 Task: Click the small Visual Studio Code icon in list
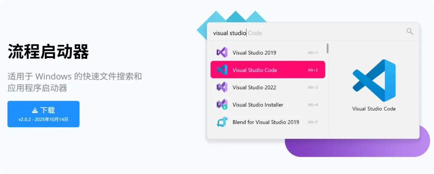(x=222, y=70)
